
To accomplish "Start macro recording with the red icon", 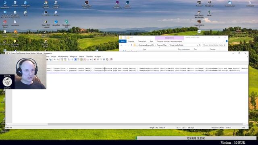I will click(95, 60).
